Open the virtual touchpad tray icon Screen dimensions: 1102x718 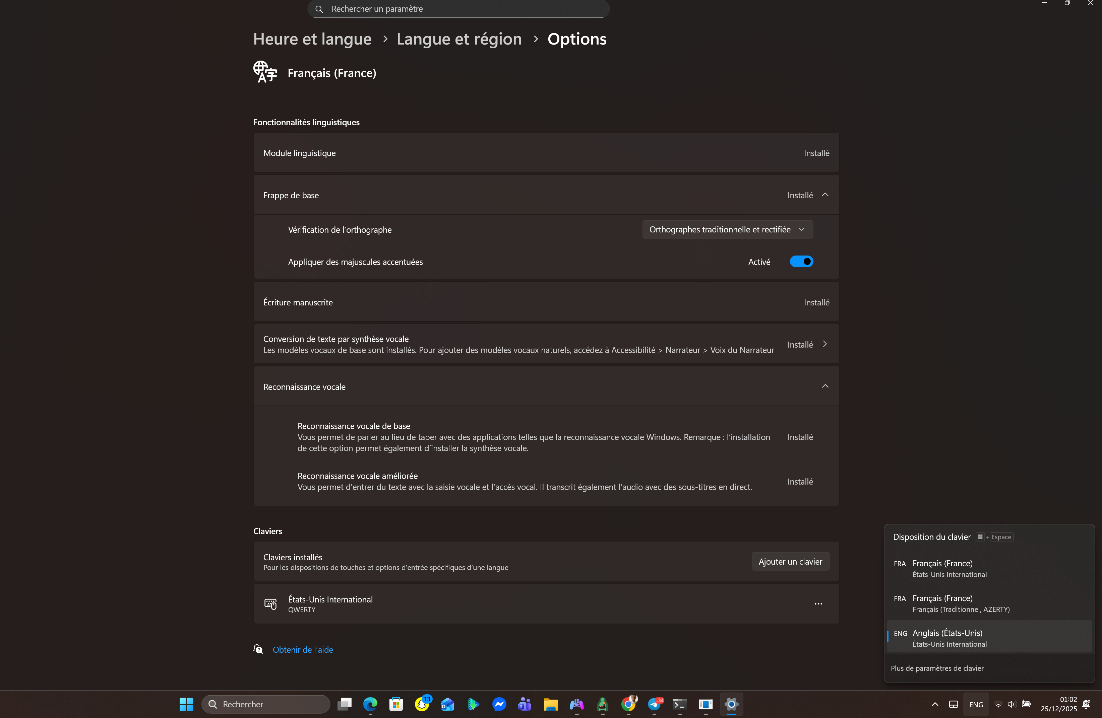click(x=954, y=704)
